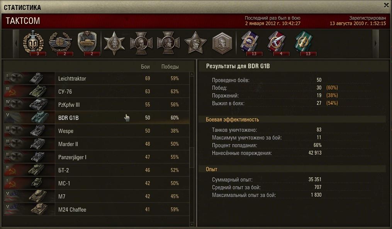The height and width of the screenshot is (229, 392).
Task: Click scroll-up arrow of the tank list
Action: tap(192, 74)
